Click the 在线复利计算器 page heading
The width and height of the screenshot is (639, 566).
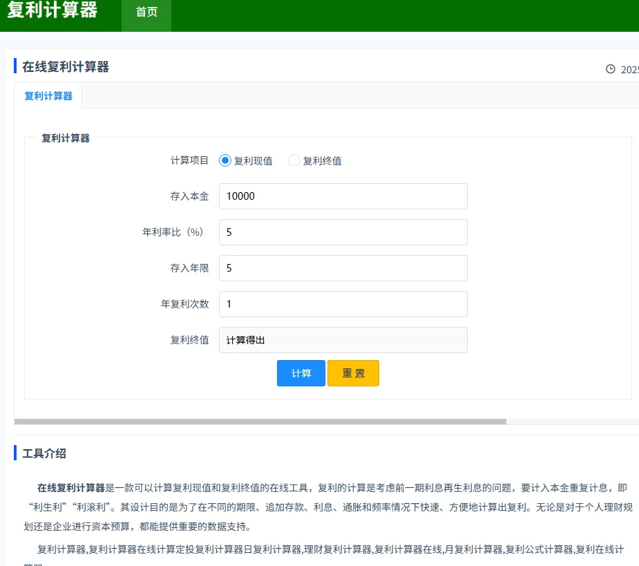tap(66, 67)
